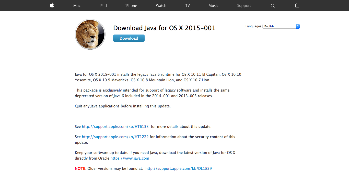
Task: Click the 'Languages' label text
Action: (x=253, y=26)
